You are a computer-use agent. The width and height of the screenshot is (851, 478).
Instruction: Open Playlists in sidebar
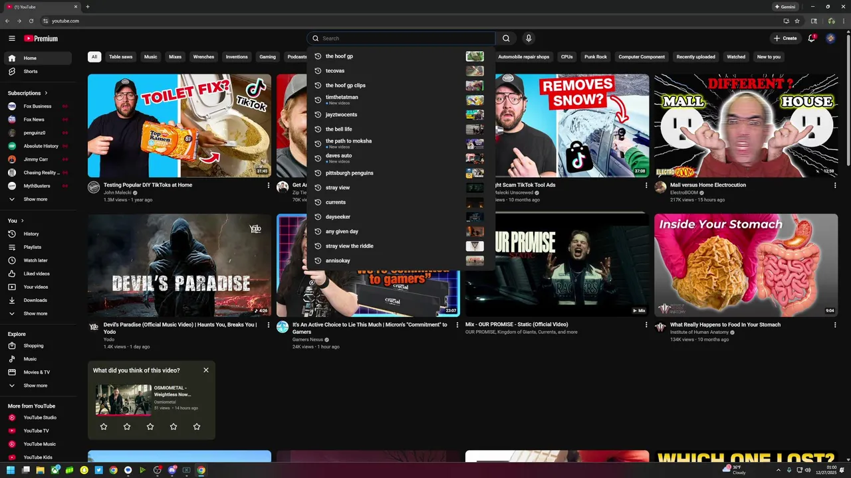(37, 247)
